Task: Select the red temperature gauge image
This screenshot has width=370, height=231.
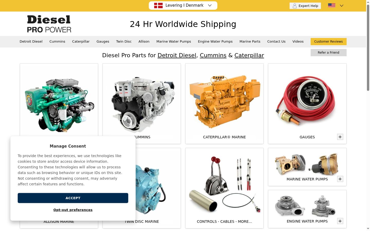Action: [306, 101]
